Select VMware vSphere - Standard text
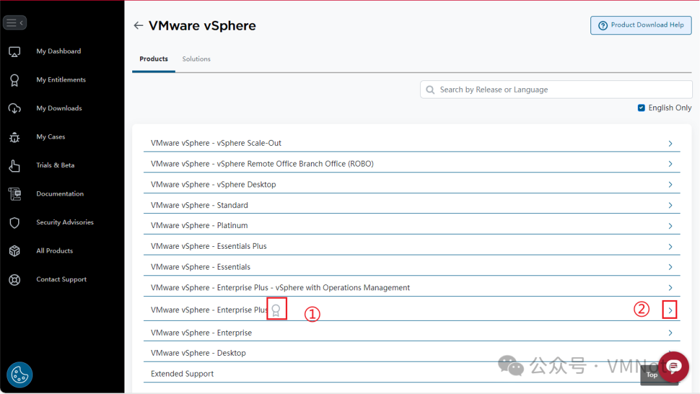 (x=200, y=205)
